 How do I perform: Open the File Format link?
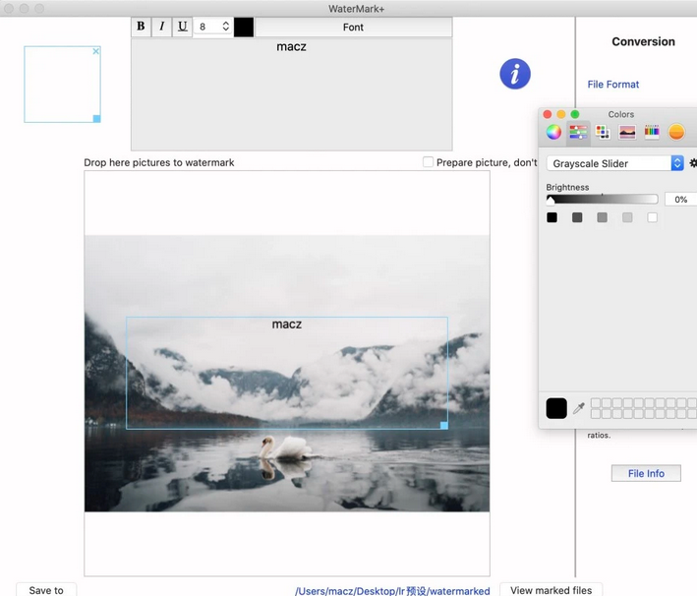612,85
